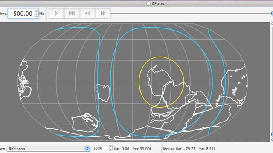Screen dimensions: 273x153
Task: Click the time spinner arrows beside 500.00
Action: (x=36, y=14)
